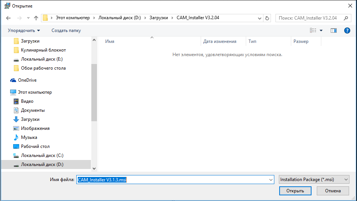357x201 pixels.
Task: Click Создать папку in the toolbar
Action: coord(66,30)
